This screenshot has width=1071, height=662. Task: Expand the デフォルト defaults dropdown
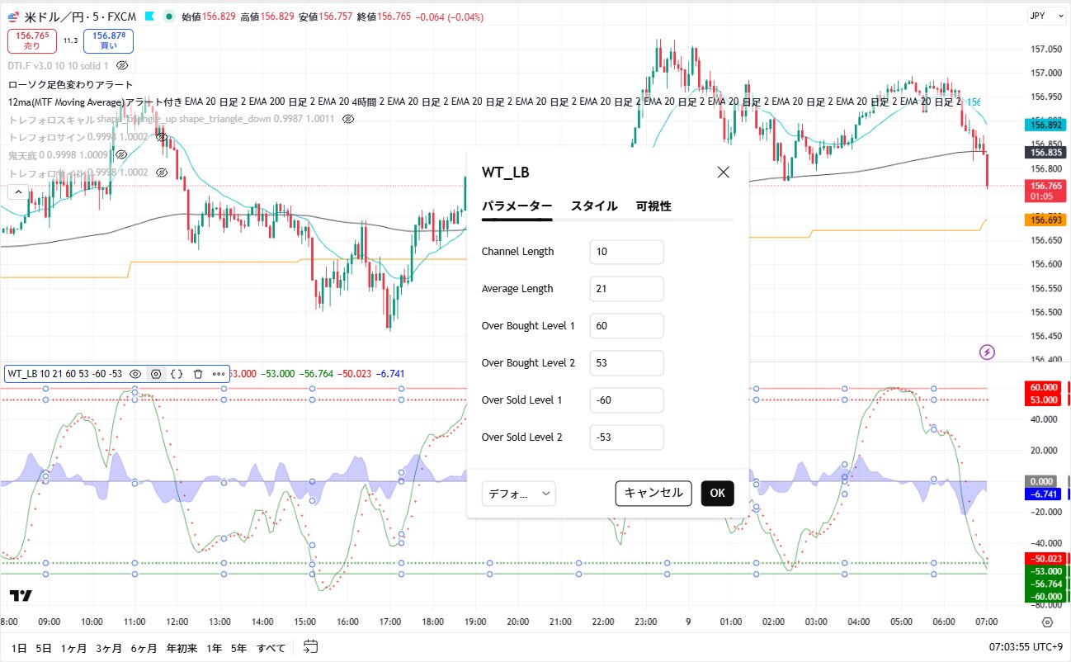pos(518,494)
